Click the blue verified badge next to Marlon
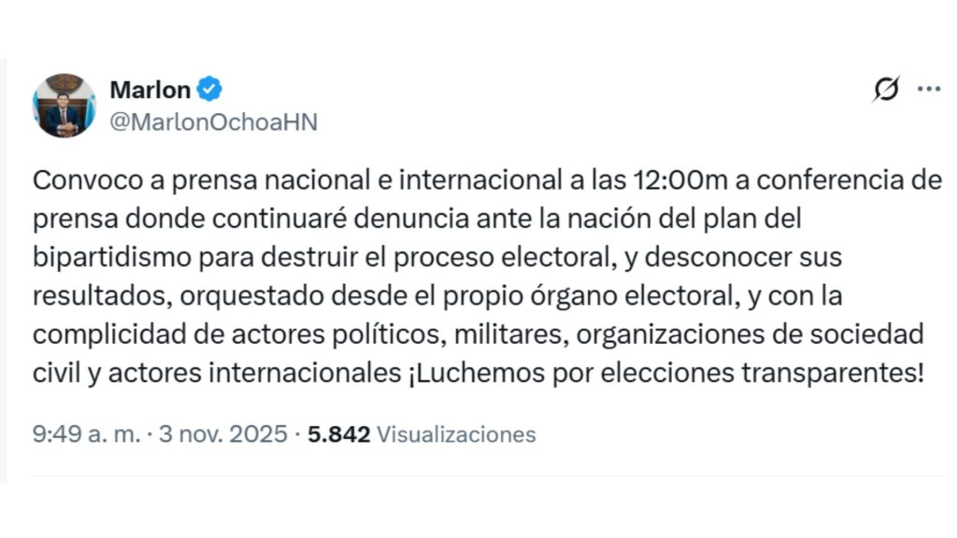The width and height of the screenshot is (957, 538). (x=207, y=90)
